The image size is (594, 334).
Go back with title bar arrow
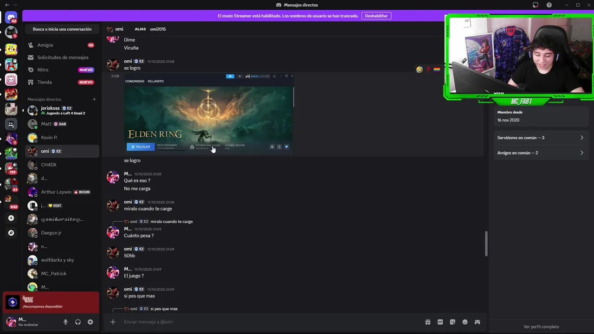pyautogui.click(x=7, y=5)
